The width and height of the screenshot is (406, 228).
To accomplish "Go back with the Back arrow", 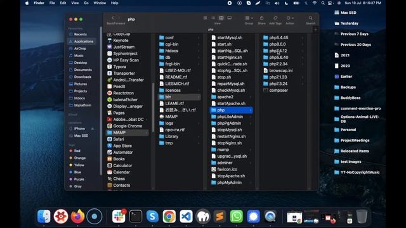I will [x=113, y=18].
